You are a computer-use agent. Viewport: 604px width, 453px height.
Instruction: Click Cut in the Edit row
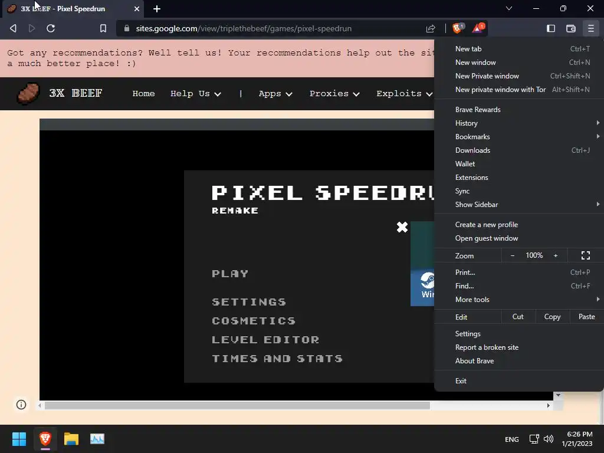click(x=518, y=317)
